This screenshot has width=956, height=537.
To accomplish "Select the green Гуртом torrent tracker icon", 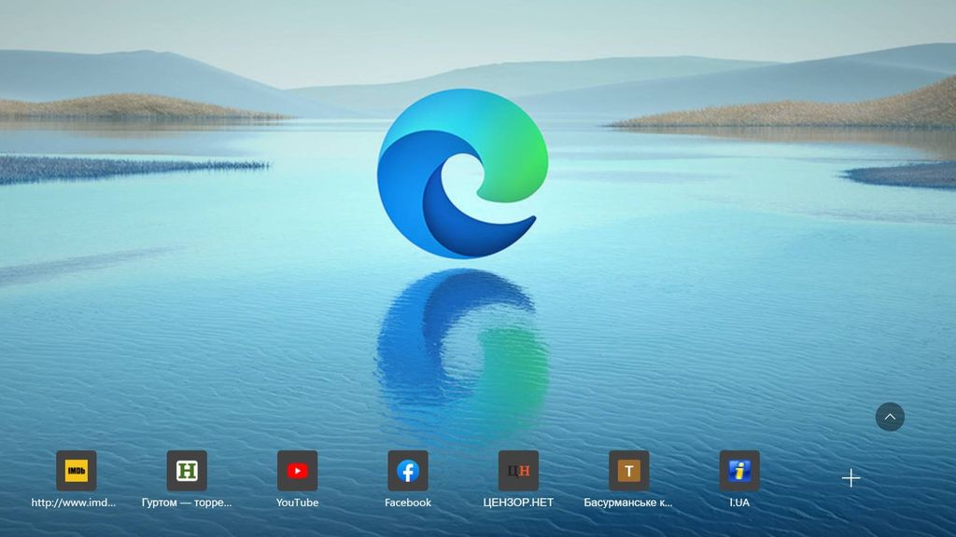I will point(188,472).
